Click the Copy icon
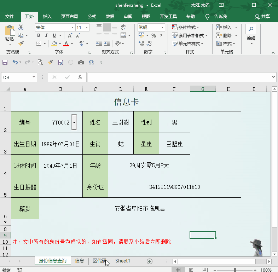The width and height of the screenshot is (278, 272). (x=21, y=35)
